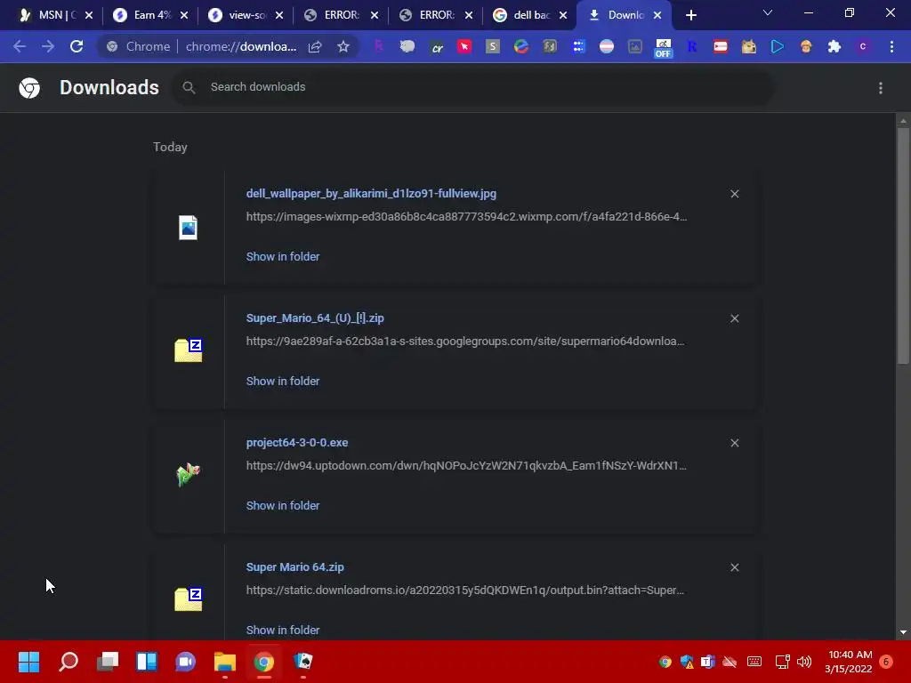Click the wixmp.com source URL
The width and height of the screenshot is (911, 683).
466,217
